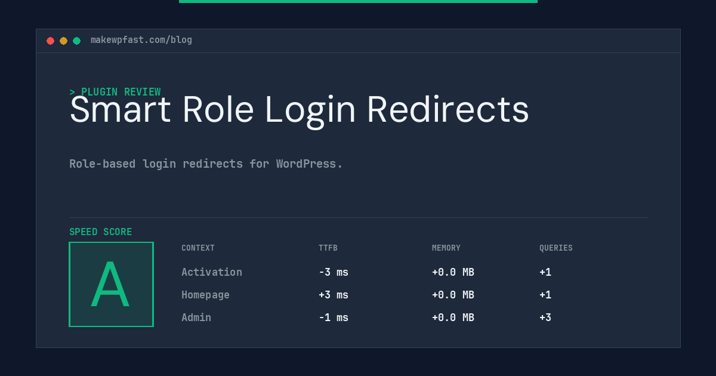The image size is (716, 376).
Task: Click the TTFB column header
Action: [328, 248]
